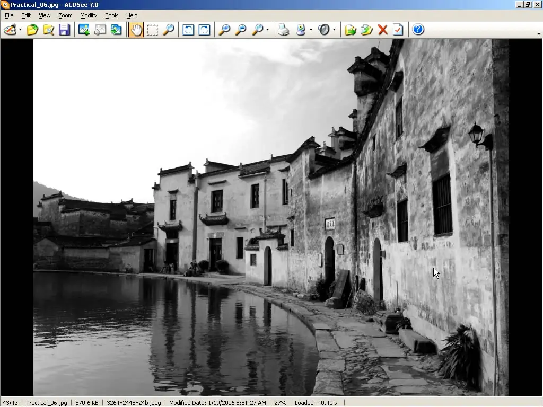Expand the audio speaker dropdown arrow
This screenshot has width=543, height=407.
[x=334, y=30]
